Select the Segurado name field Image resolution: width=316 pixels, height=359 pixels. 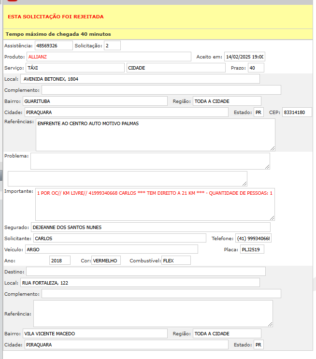tap(150, 227)
